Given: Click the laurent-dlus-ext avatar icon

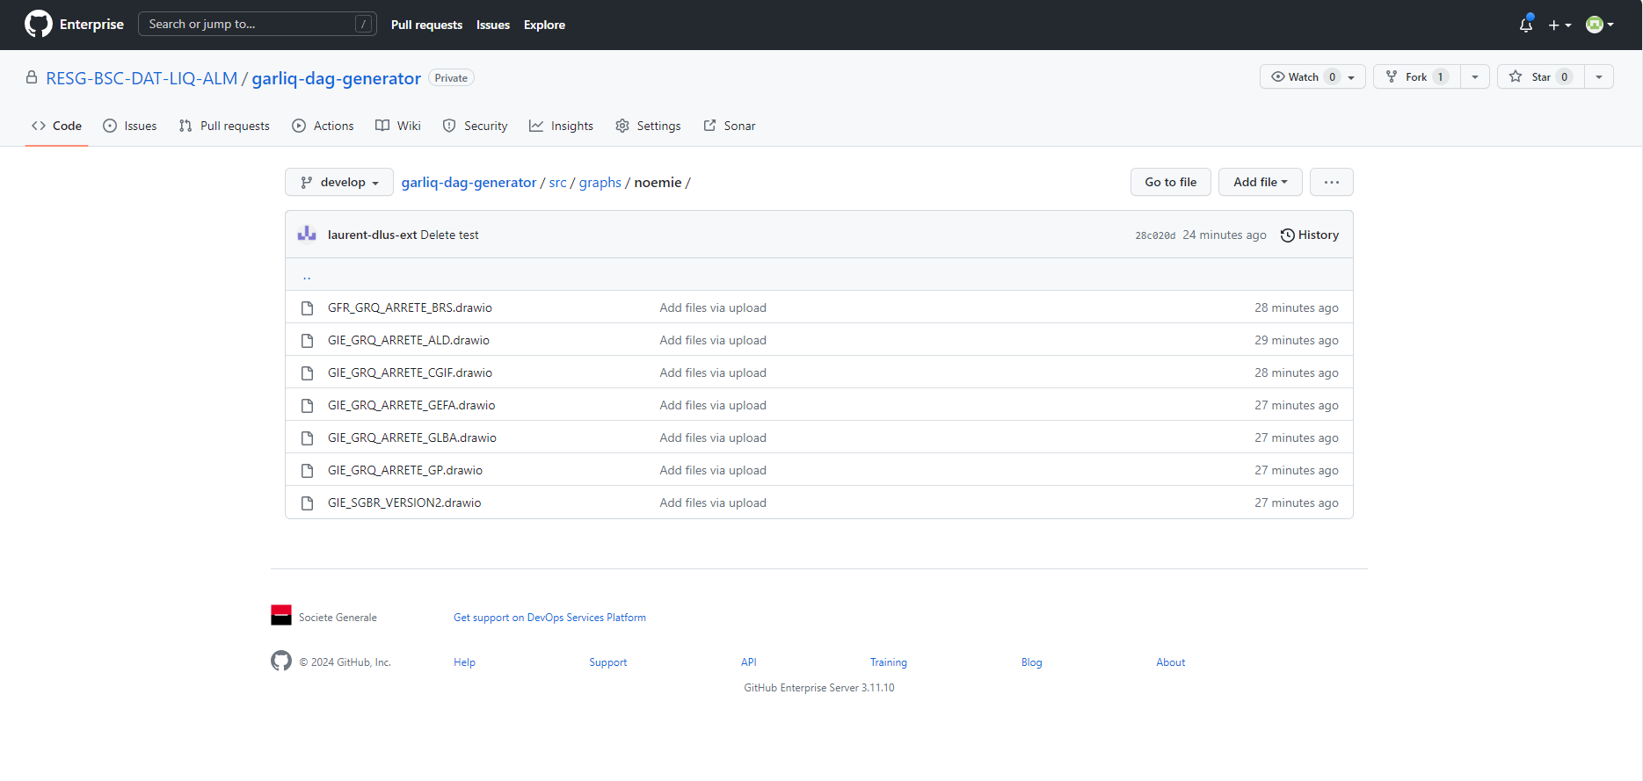Looking at the screenshot, I should click(307, 234).
